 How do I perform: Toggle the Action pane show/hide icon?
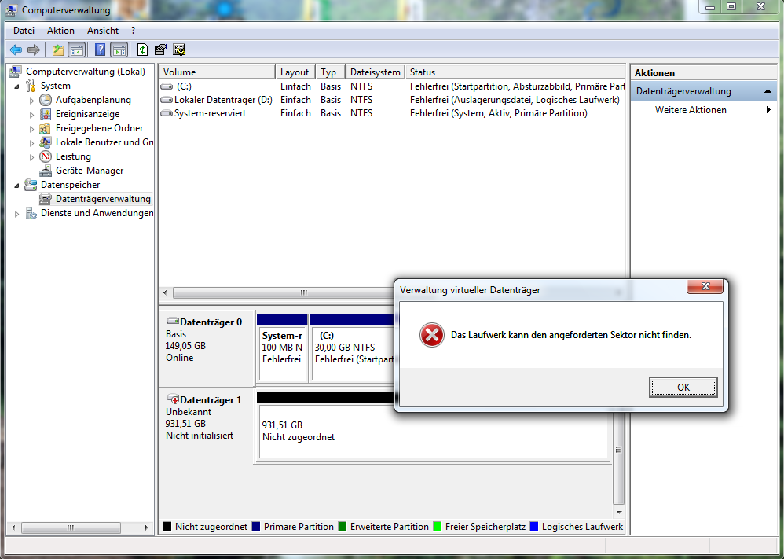click(119, 50)
